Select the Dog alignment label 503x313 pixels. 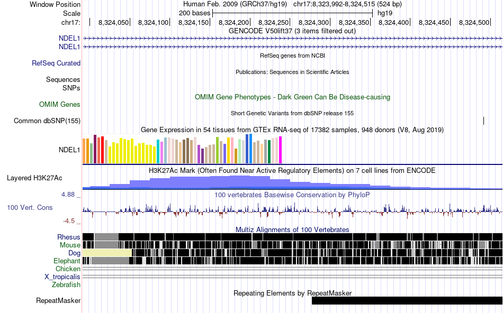point(74,253)
